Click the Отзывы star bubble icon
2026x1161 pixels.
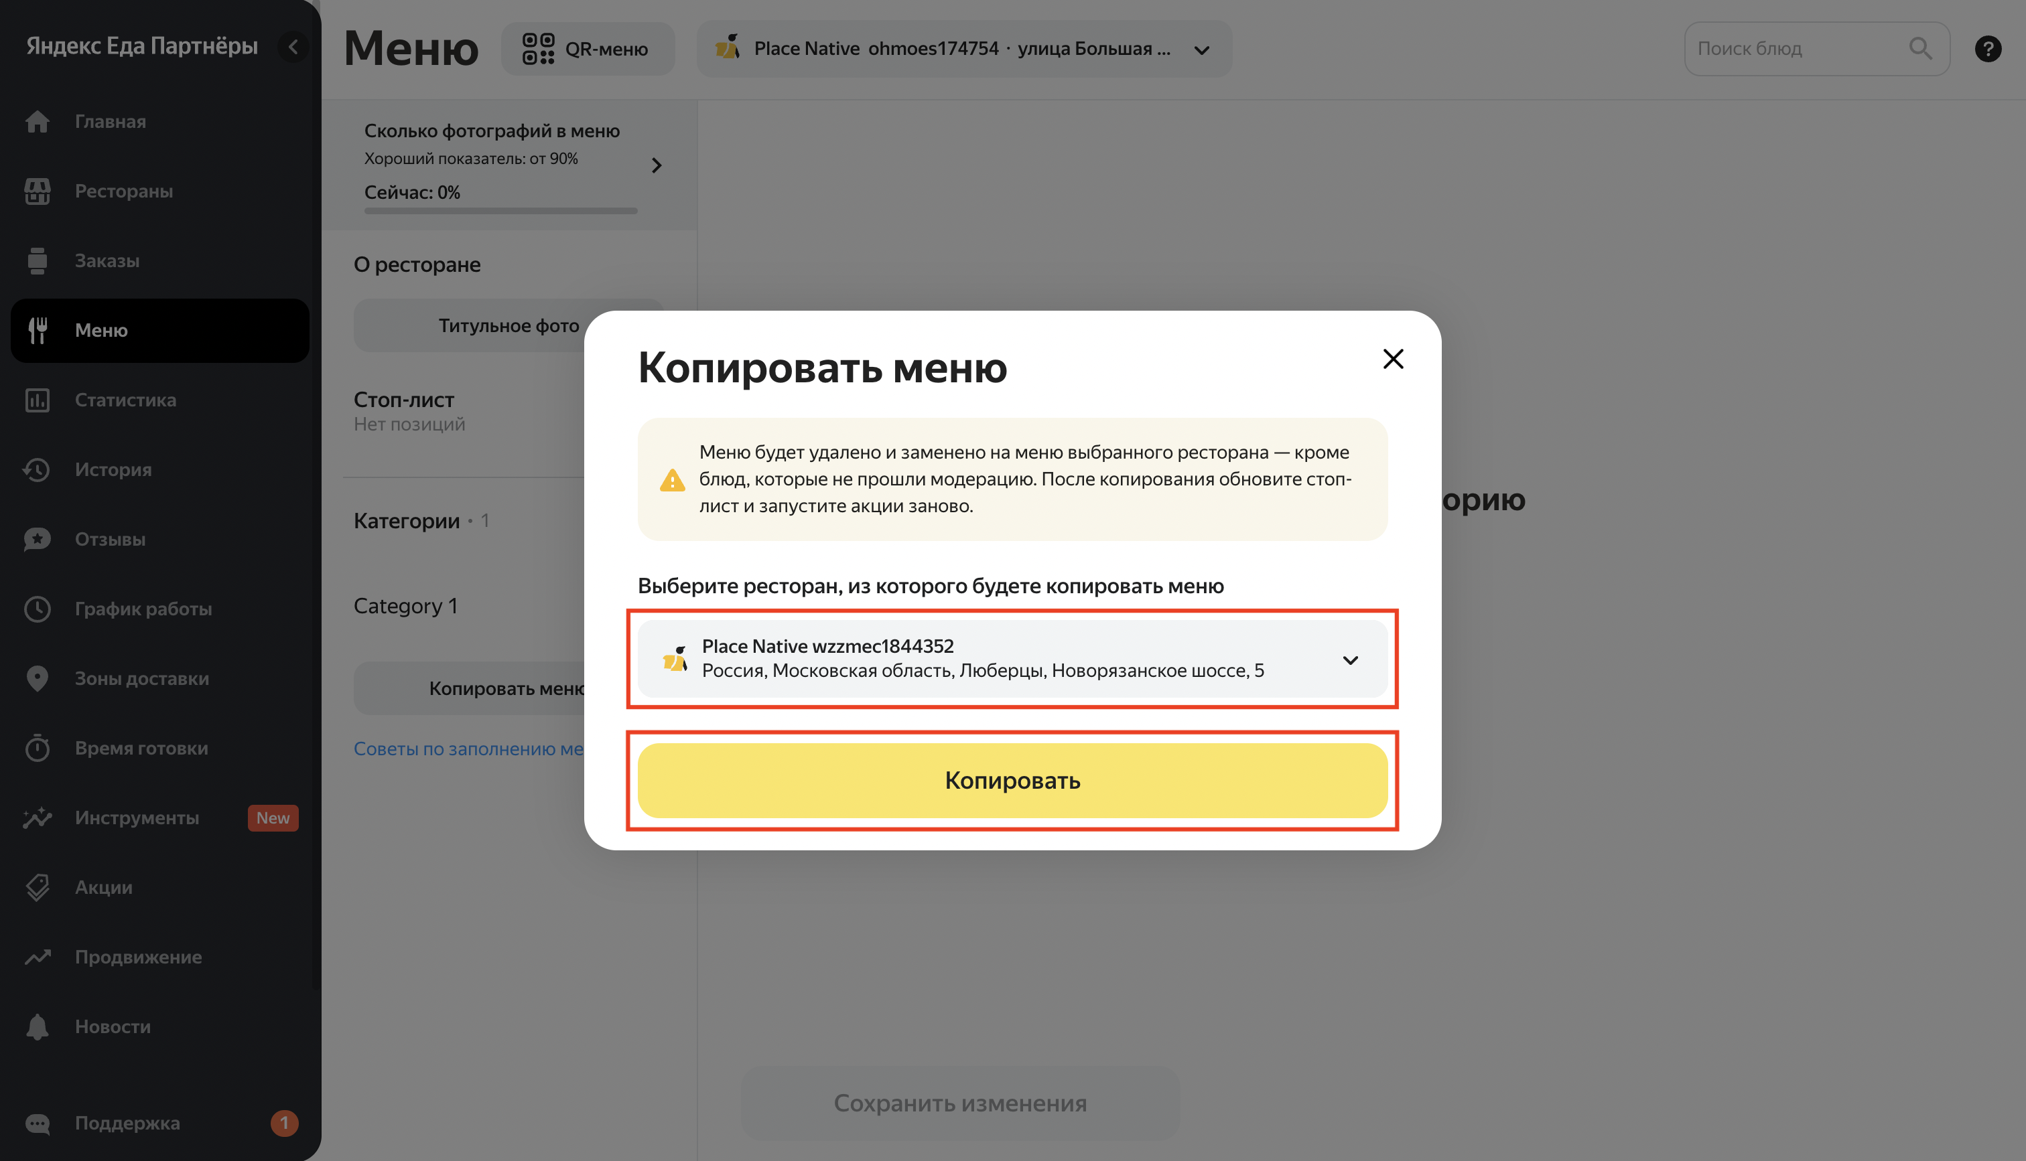[38, 539]
